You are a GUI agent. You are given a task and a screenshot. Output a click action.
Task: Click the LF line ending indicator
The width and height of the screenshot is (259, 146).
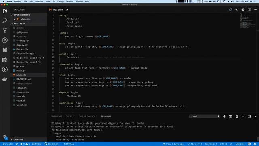(231, 144)
